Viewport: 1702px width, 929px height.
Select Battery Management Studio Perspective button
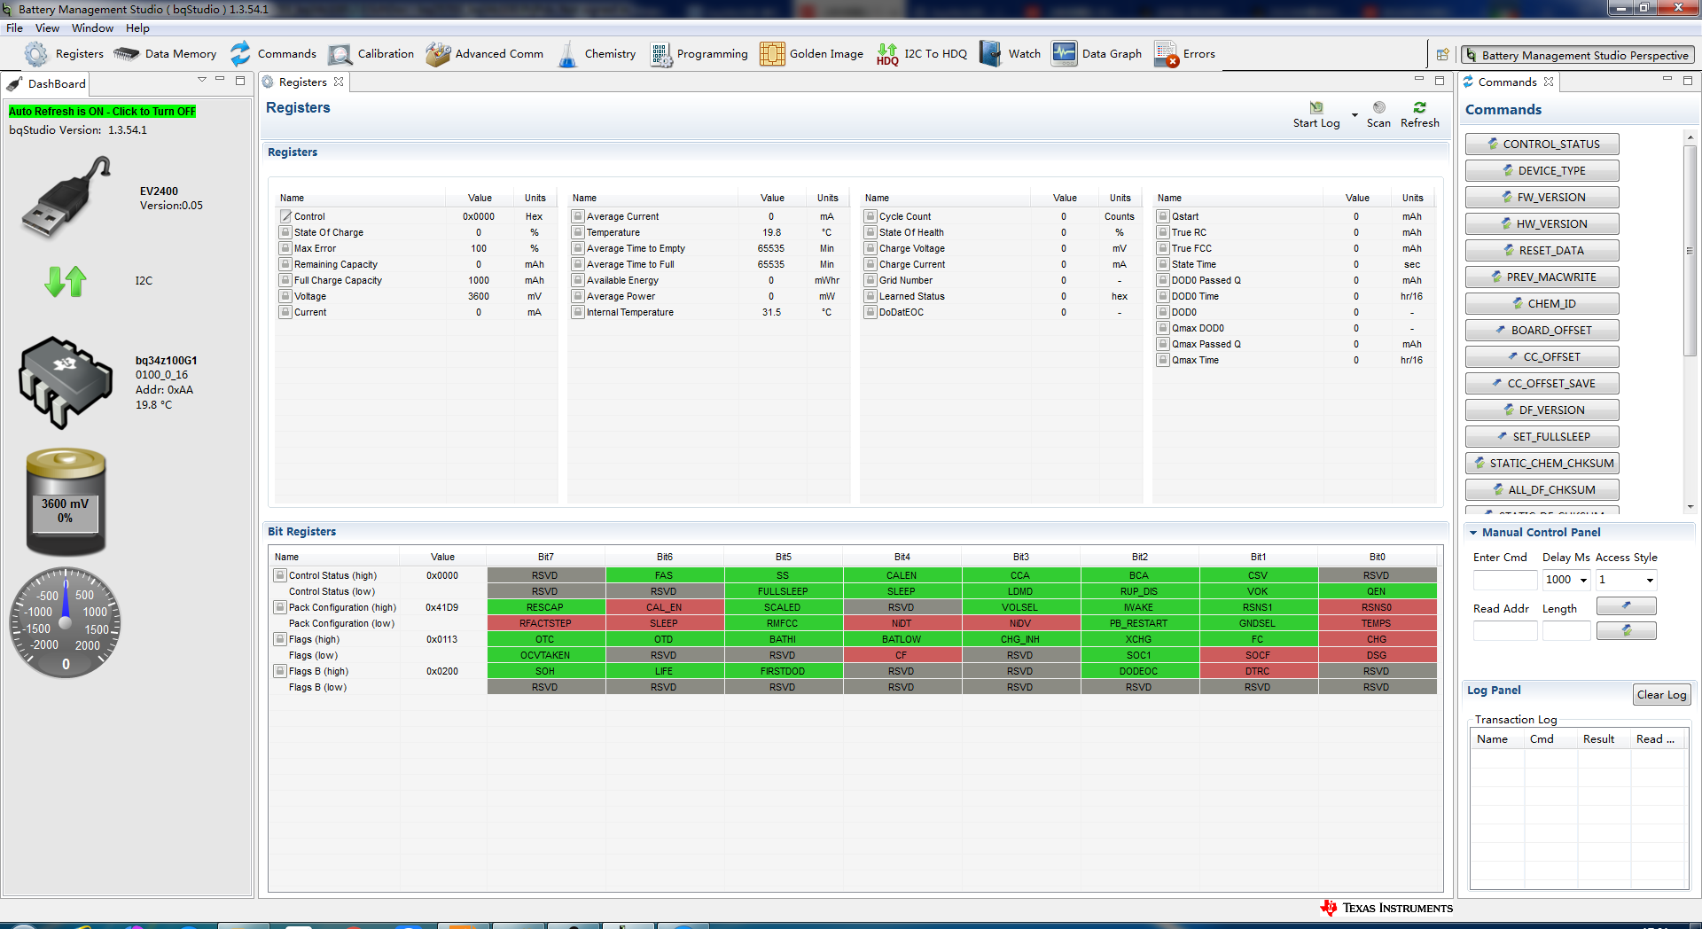click(x=1577, y=55)
